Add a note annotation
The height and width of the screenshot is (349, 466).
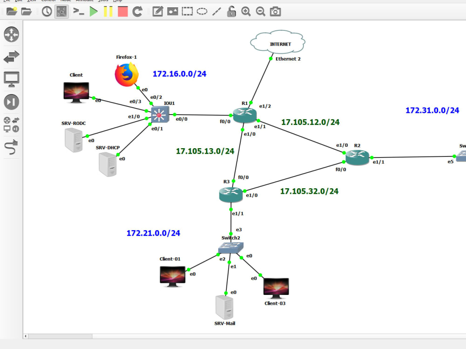(158, 11)
